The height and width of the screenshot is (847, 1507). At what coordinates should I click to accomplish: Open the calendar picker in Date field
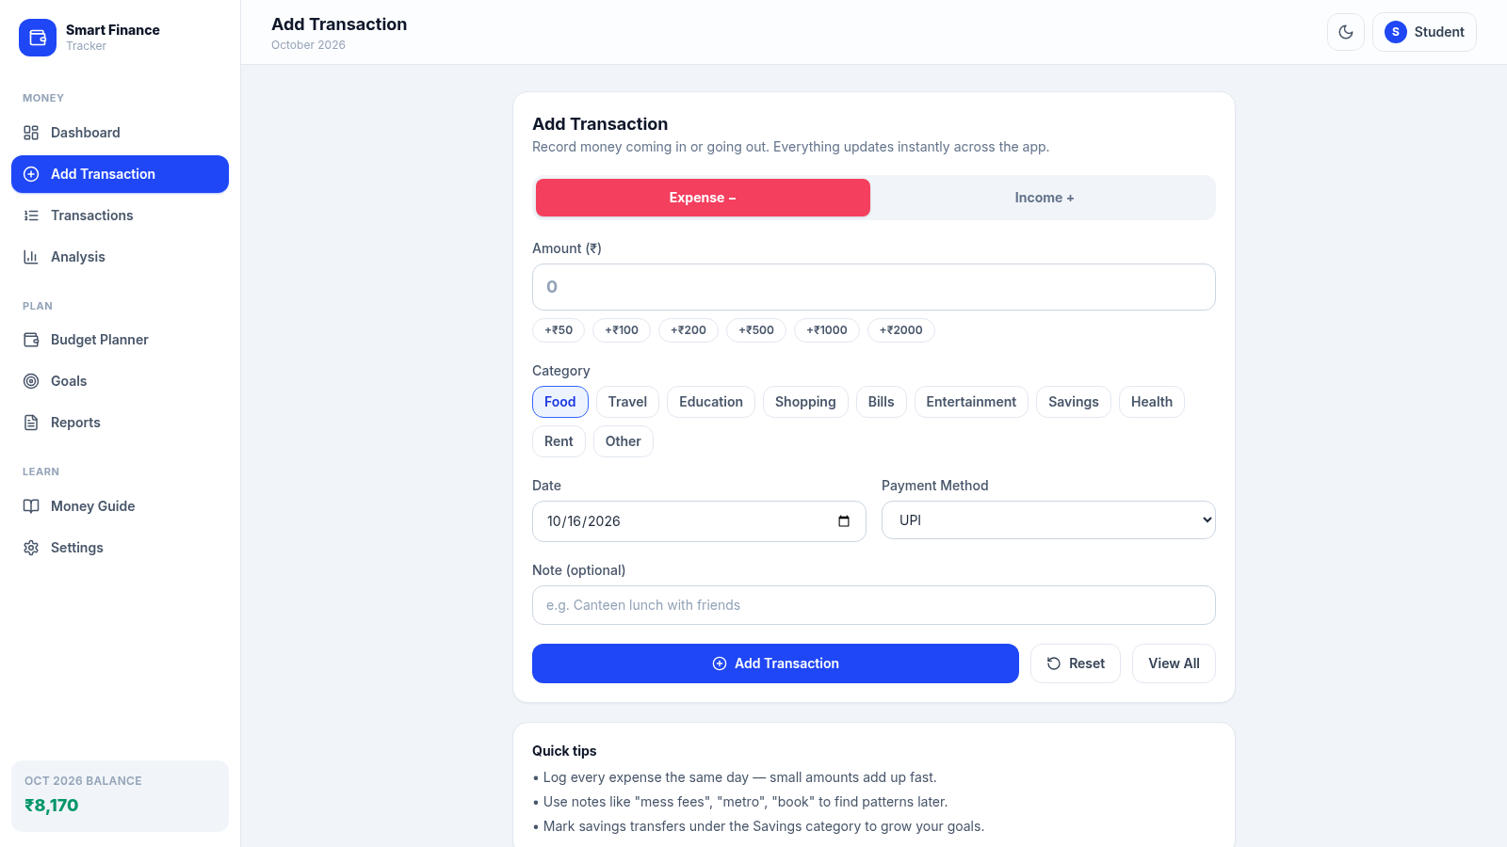[844, 521]
